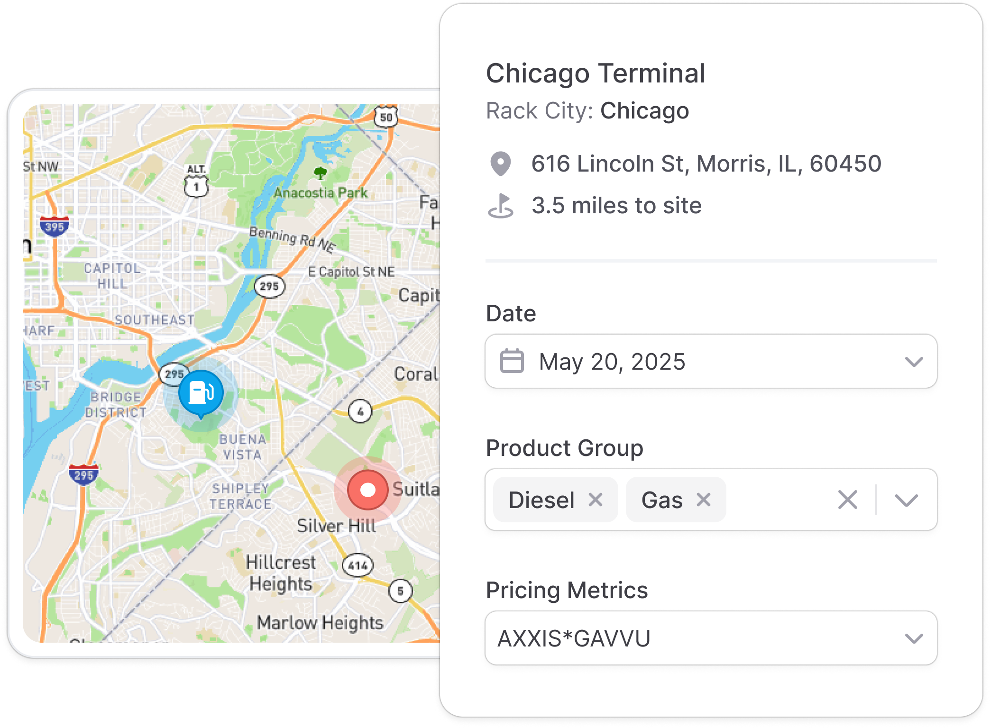Remove the Gas product tag

(x=704, y=500)
